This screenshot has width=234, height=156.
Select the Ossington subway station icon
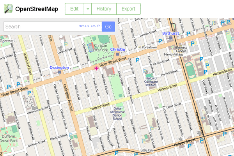[x=59, y=72]
